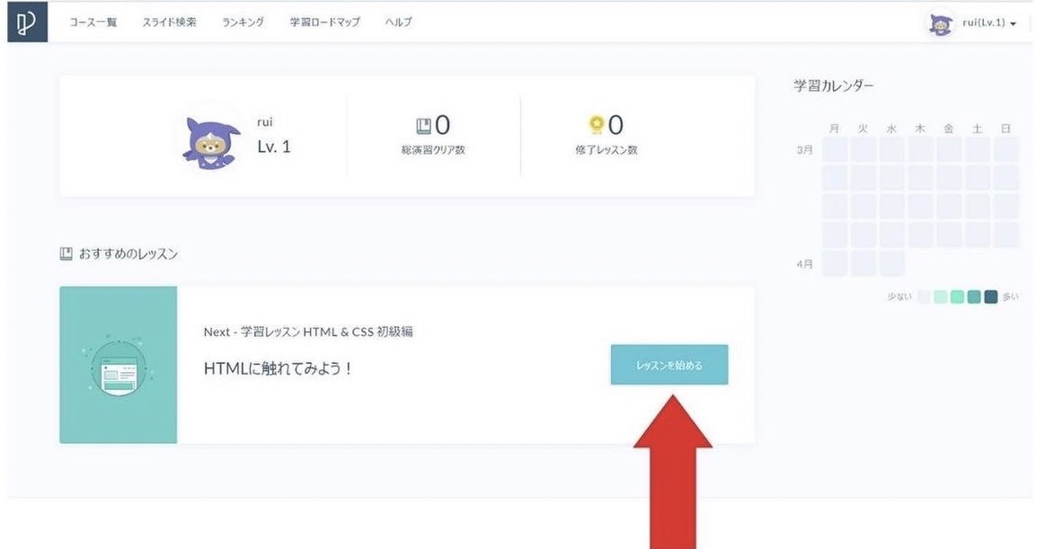The image size is (1037, 549).
Task: Open 学習ロードマップ from the top navigation
Action: [x=324, y=22]
